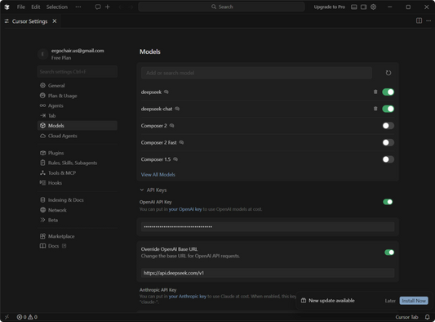Open Indexing & Docs settings

click(77, 200)
